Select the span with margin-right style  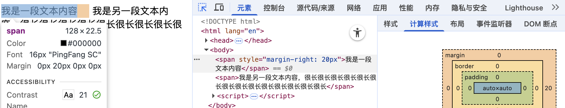(x=285, y=64)
